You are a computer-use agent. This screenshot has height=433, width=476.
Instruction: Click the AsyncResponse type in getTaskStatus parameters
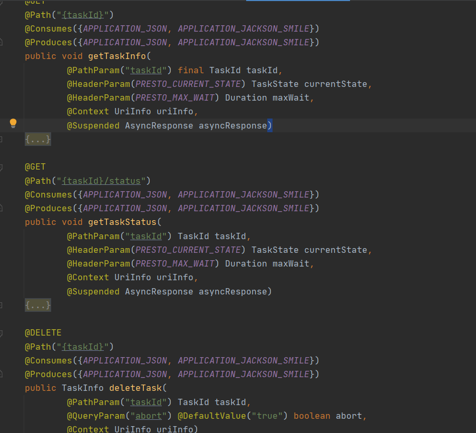[x=159, y=292]
